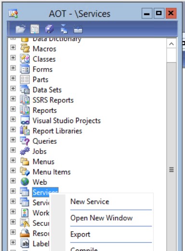This screenshot has height=251, width=185.
Task: Minimize the AOT window
Action: click(x=147, y=14)
